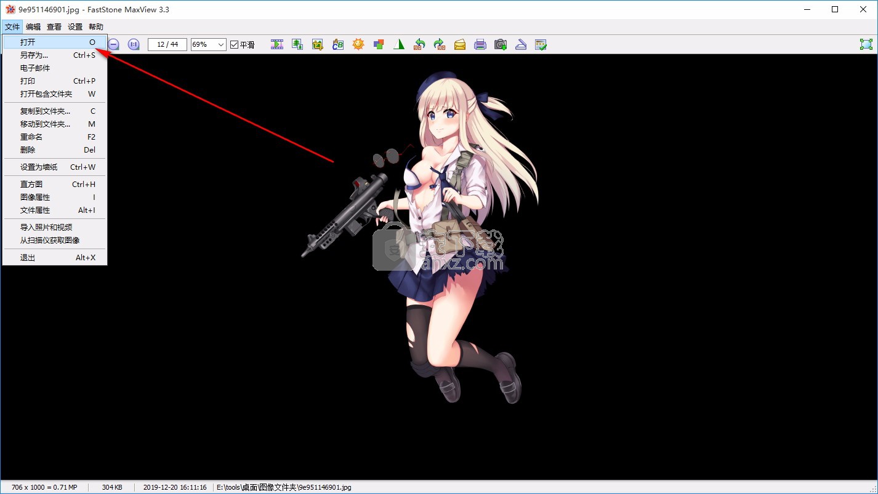Viewport: 878px width, 494px height.
Task: Choose 另存为... menu entry
Action: (55, 55)
